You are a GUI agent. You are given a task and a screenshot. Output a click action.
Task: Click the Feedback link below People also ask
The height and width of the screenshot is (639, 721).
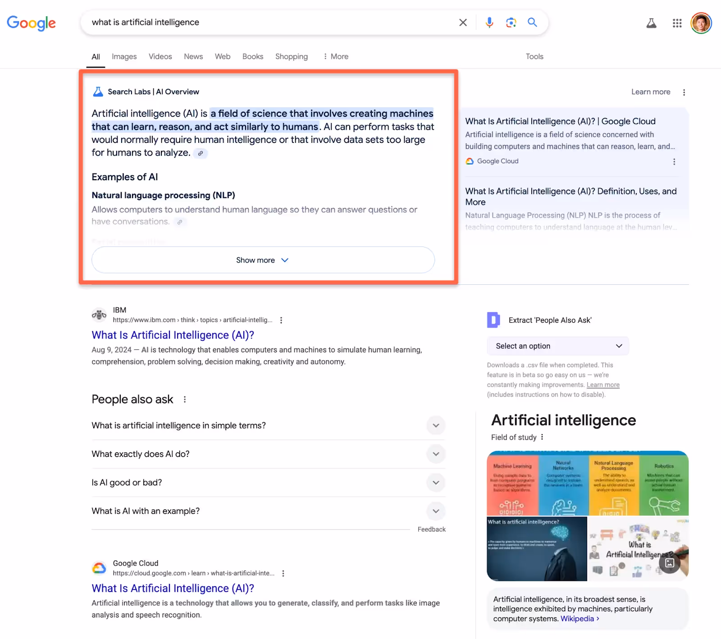click(x=431, y=529)
